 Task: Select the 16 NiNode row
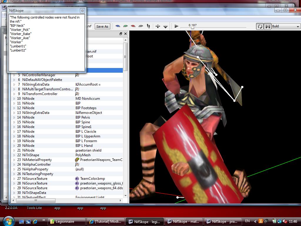point(67,127)
